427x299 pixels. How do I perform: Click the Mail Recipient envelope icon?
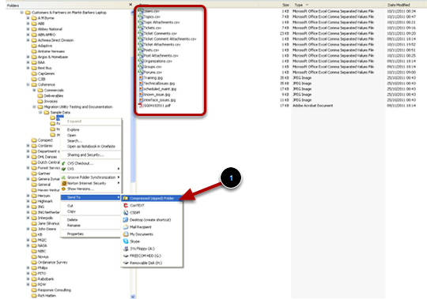pos(126,227)
